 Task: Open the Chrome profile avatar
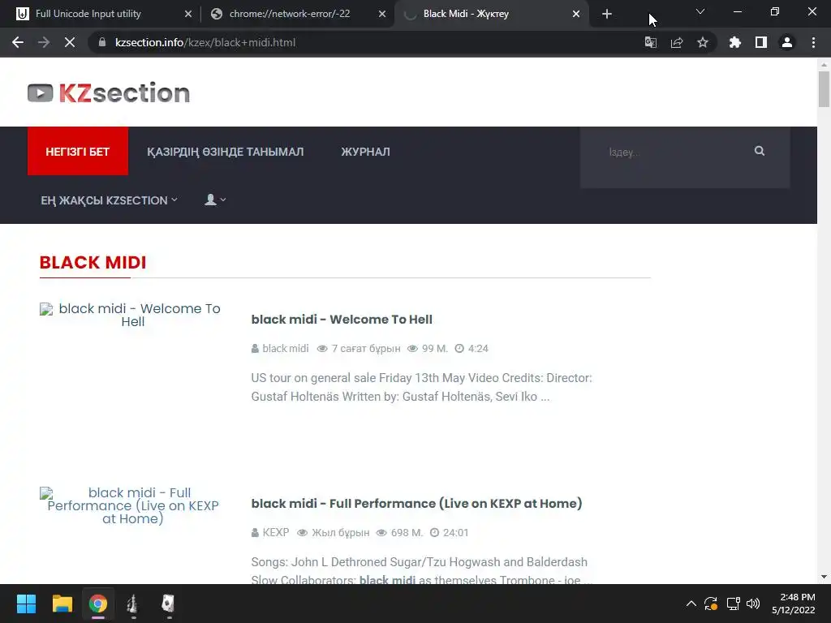[x=787, y=42]
